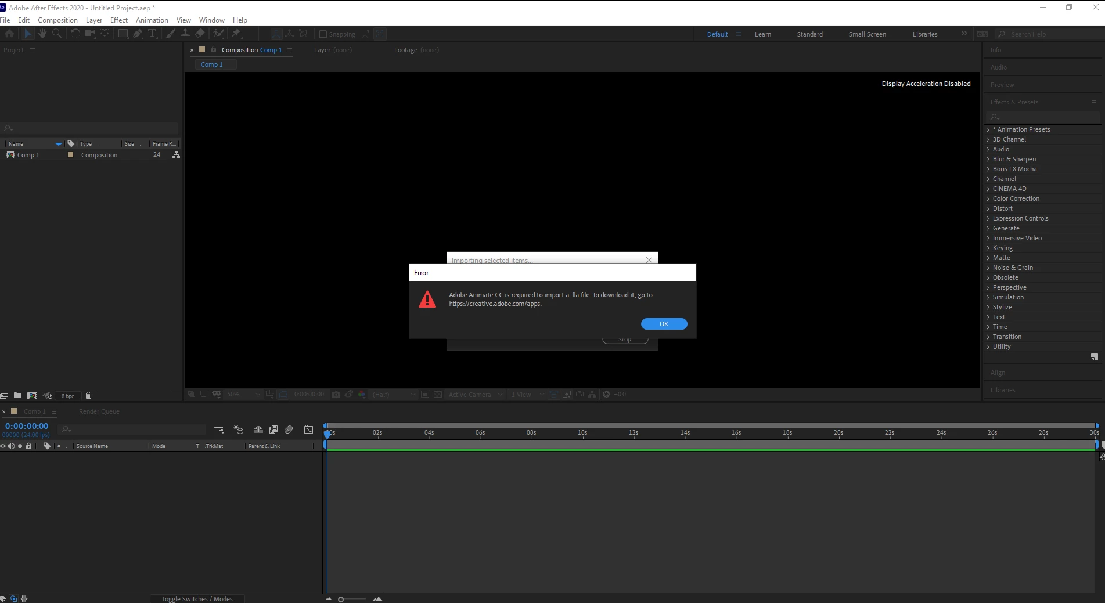
Task: Click the new composition icon in Project panel
Action: [x=33, y=396]
